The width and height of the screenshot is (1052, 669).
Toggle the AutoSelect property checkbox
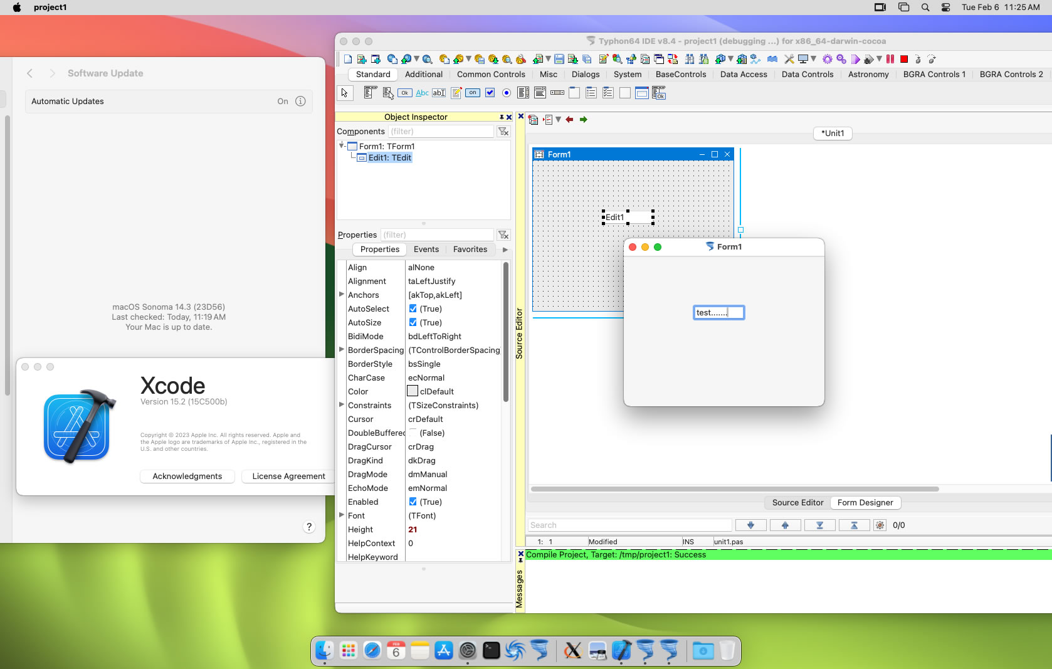pos(413,308)
